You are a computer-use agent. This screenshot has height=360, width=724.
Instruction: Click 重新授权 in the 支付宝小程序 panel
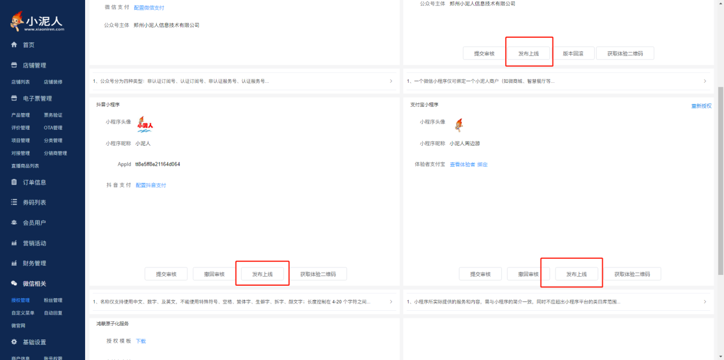pos(701,106)
